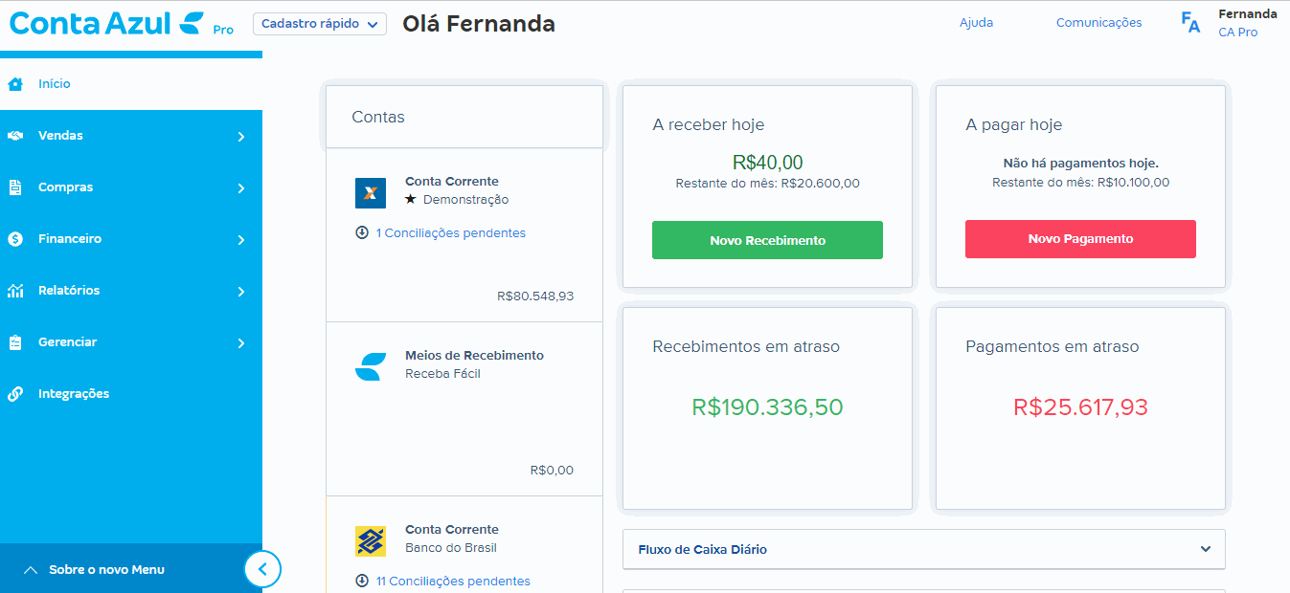Image resolution: width=1290 pixels, height=593 pixels.
Task: Expand the Vendas submenu chevron
Action: click(x=241, y=137)
